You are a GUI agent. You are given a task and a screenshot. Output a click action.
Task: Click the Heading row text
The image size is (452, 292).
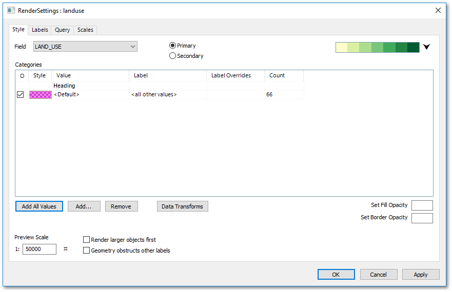pos(64,86)
